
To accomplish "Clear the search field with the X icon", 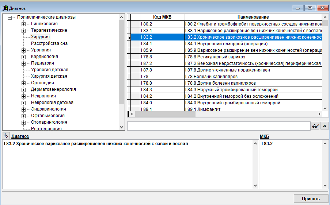I will [x=325, y=126].
